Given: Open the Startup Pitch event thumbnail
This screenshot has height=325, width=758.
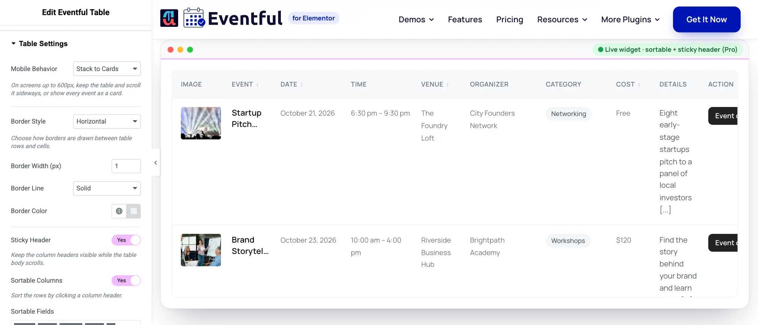Looking at the screenshot, I should tap(201, 123).
